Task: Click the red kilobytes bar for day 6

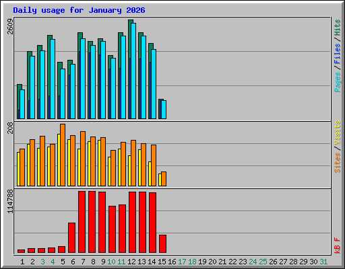Action: [x=71, y=238]
